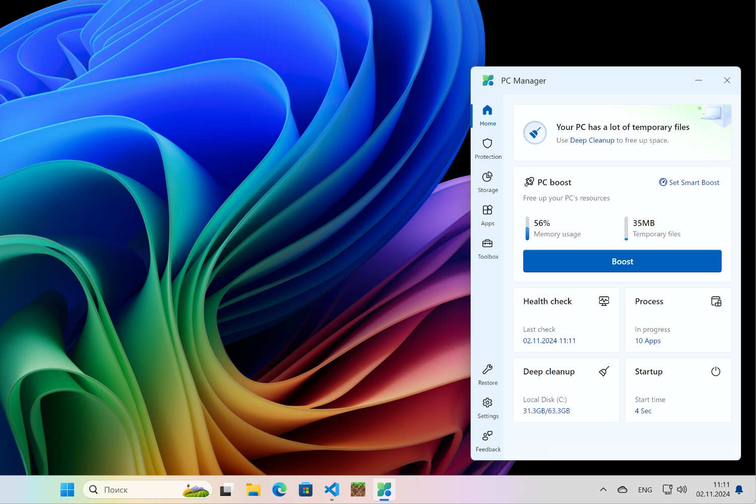Switch the ENG input language indicator
Image resolution: width=756 pixels, height=504 pixels.
point(645,490)
